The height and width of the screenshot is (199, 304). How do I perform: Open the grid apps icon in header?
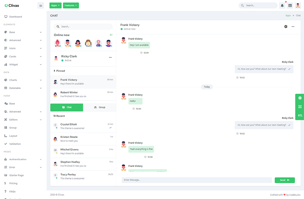290,5
